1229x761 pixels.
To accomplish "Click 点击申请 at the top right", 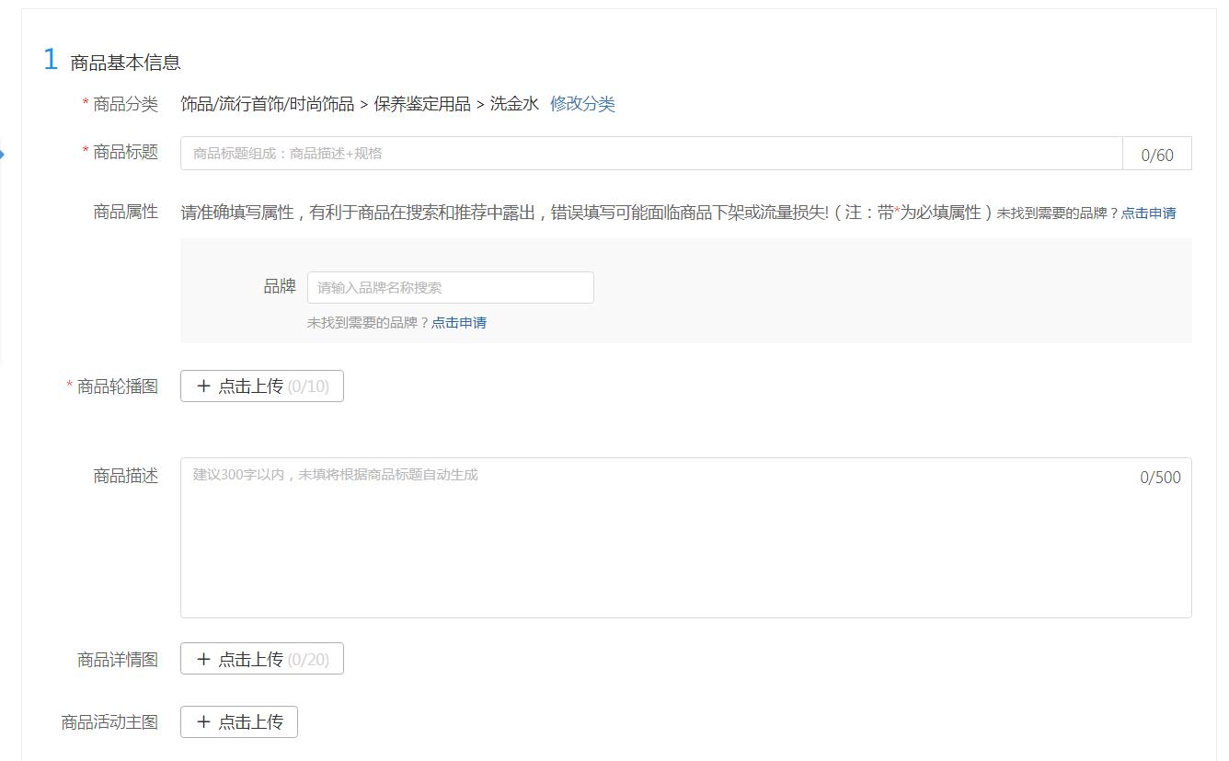I will coord(1151,212).
